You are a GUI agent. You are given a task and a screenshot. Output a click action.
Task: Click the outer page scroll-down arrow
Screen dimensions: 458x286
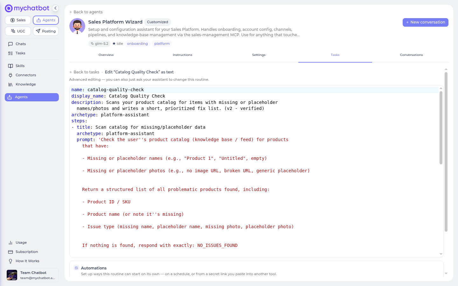(x=446, y=273)
